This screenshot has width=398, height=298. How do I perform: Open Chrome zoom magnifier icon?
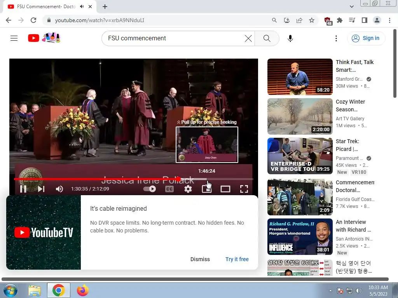coord(274,20)
